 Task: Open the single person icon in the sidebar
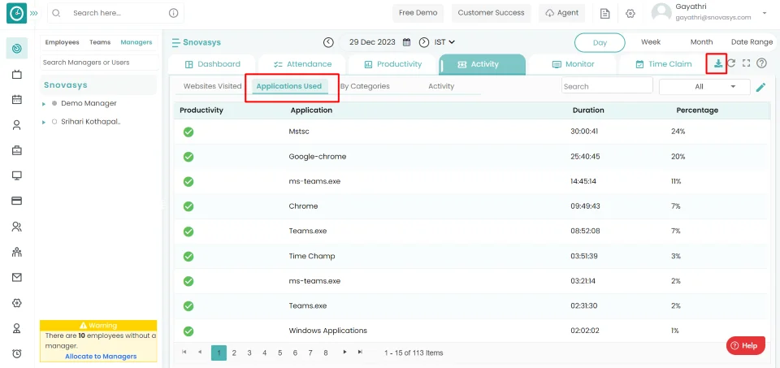point(17,125)
